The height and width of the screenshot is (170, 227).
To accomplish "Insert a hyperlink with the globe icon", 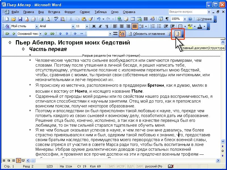I will point(119,19).
